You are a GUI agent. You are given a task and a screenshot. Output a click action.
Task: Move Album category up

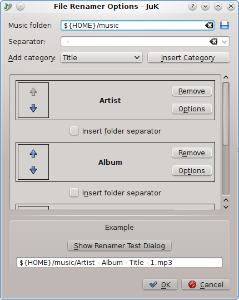(33, 154)
